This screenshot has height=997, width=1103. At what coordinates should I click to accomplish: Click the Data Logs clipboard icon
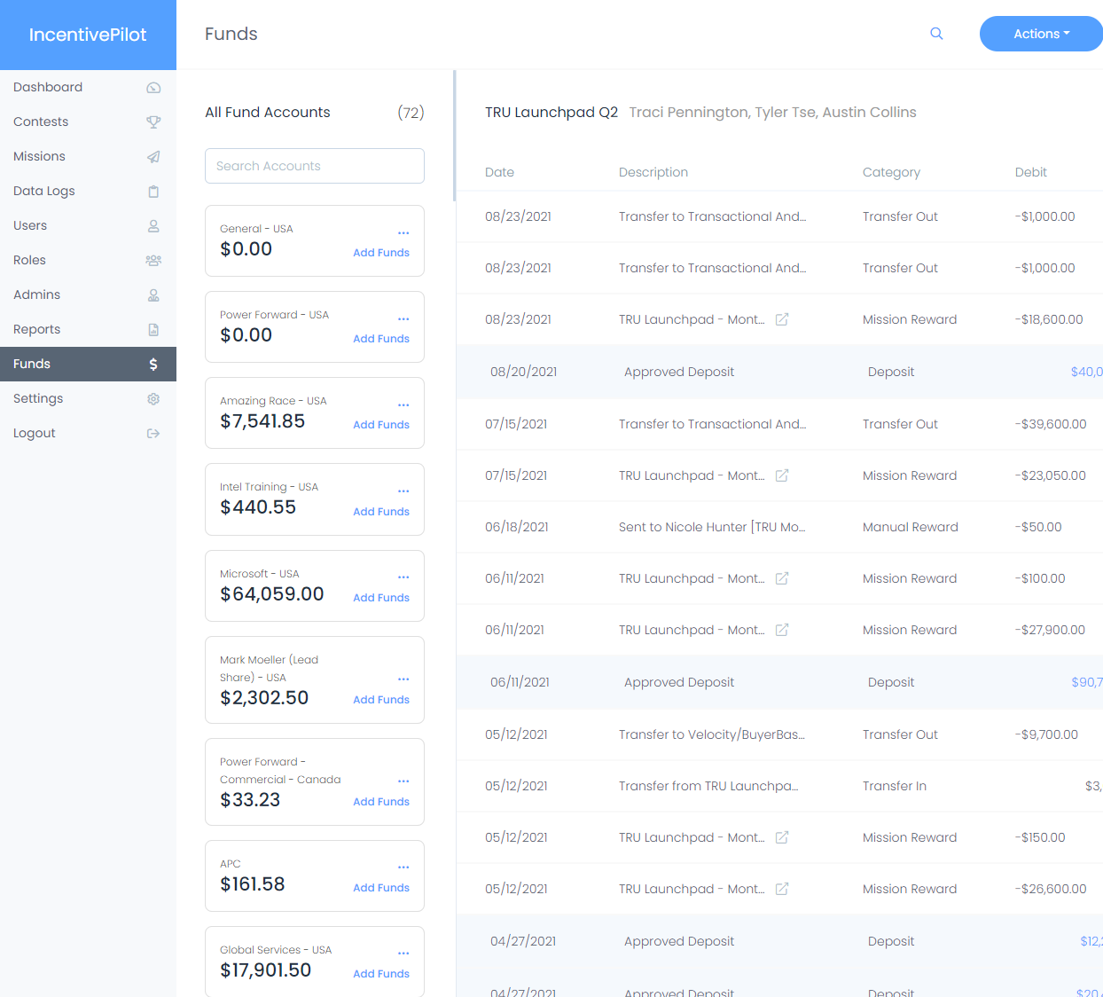pos(153,192)
